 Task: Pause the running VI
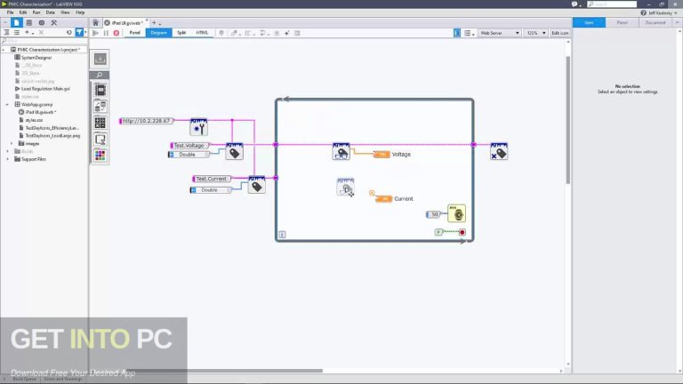click(106, 33)
